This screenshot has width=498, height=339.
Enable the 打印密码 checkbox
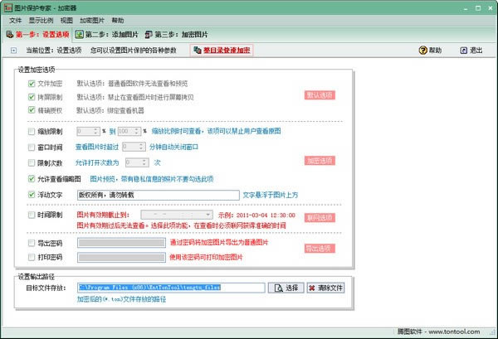click(x=32, y=257)
